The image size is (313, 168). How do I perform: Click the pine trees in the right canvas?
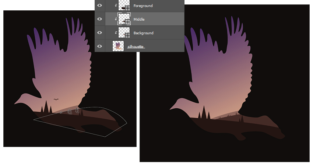point(204,113)
